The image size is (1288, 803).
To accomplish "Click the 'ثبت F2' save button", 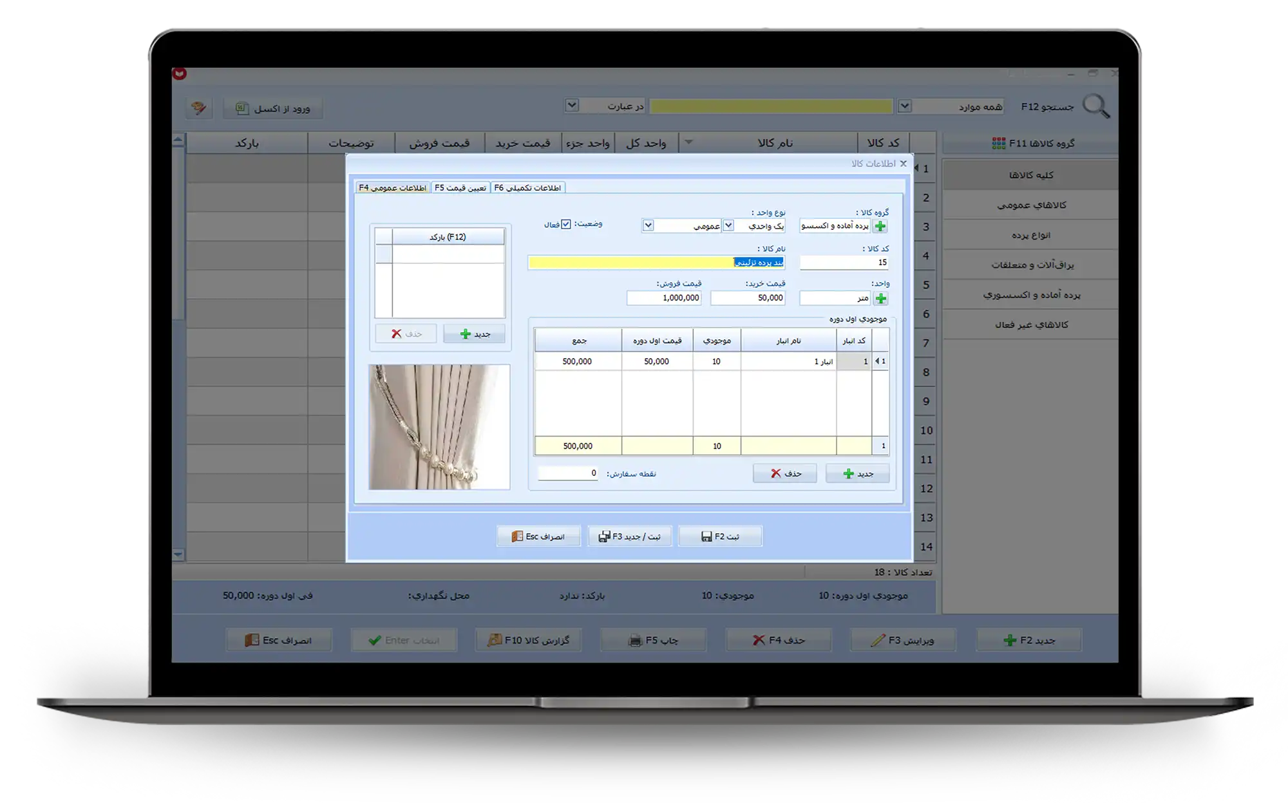I will [x=720, y=536].
